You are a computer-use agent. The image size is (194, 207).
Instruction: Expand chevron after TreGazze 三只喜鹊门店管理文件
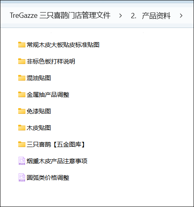click(x=120, y=16)
